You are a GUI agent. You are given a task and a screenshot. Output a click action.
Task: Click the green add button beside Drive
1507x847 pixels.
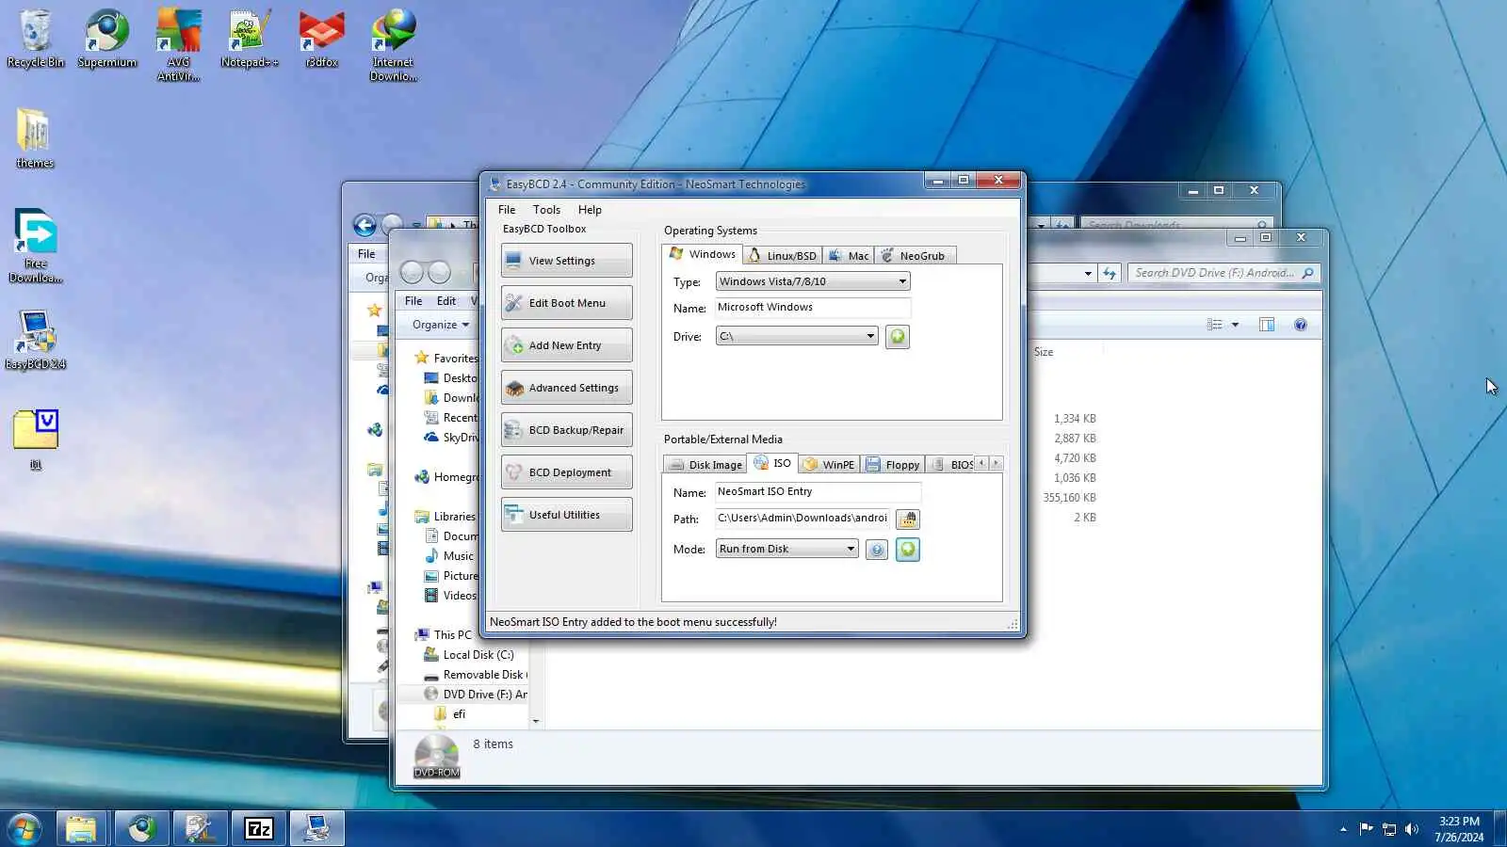pyautogui.click(x=898, y=337)
